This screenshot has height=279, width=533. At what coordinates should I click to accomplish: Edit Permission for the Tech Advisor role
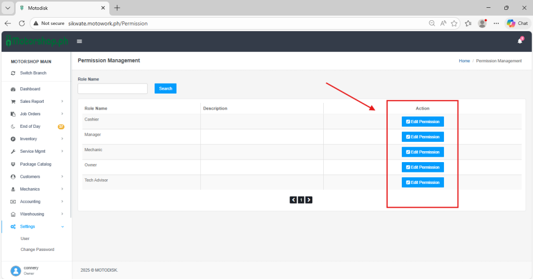point(423,182)
